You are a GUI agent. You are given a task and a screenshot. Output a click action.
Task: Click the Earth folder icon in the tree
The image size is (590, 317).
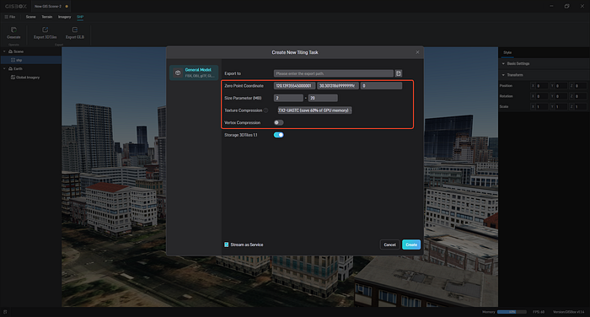[x=10, y=68]
